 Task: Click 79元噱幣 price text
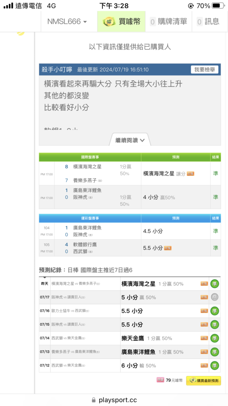point(174,380)
